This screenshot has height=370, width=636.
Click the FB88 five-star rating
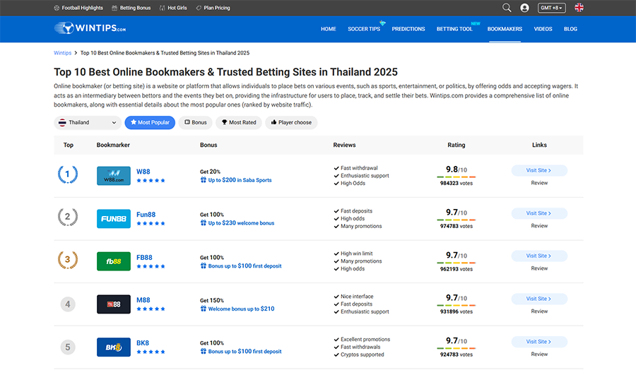tap(151, 267)
